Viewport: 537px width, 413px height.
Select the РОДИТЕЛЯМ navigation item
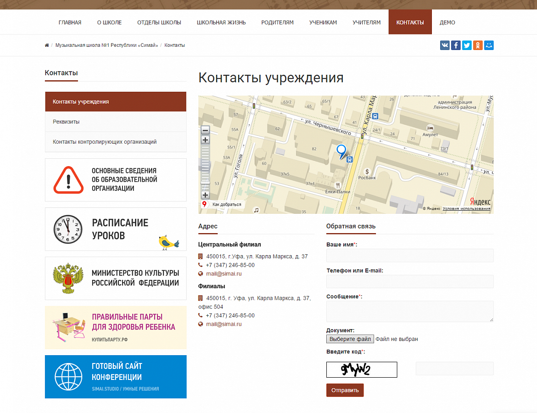point(277,22)
